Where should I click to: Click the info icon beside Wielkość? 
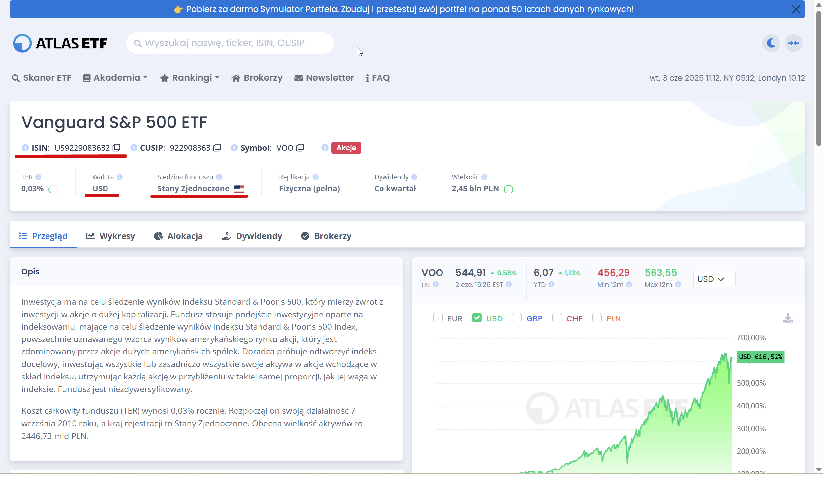click(484, 177)
